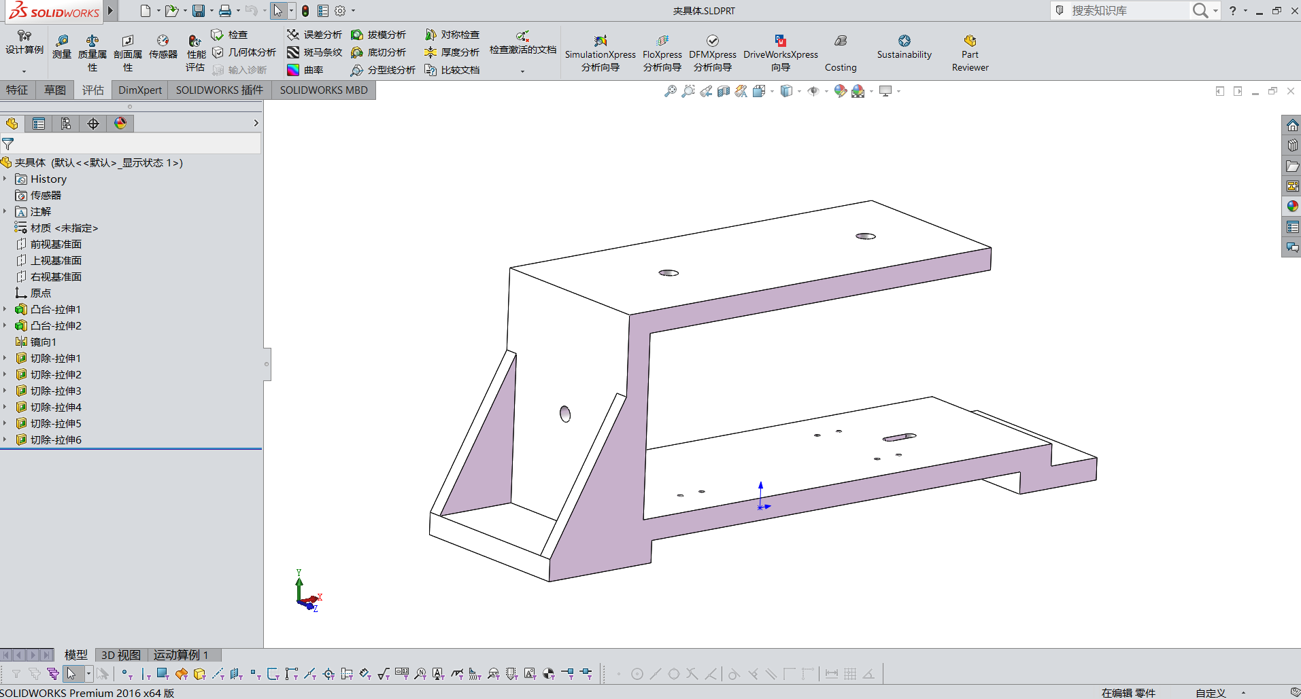Open the DimXpertManager panel tab
The image size is (1301, 699).
pyautogui.click(x=93, y=123)
